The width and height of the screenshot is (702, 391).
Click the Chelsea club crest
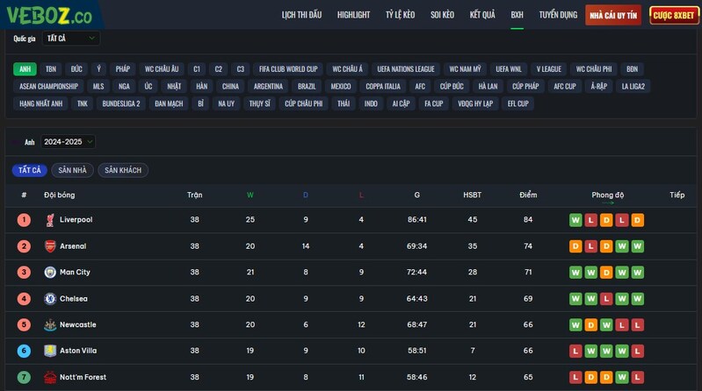pos(50,298)
